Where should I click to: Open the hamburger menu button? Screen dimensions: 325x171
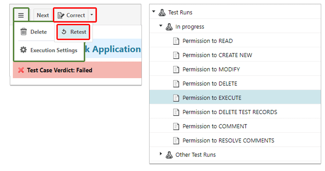pyautogui.click(x=21, y=15)
